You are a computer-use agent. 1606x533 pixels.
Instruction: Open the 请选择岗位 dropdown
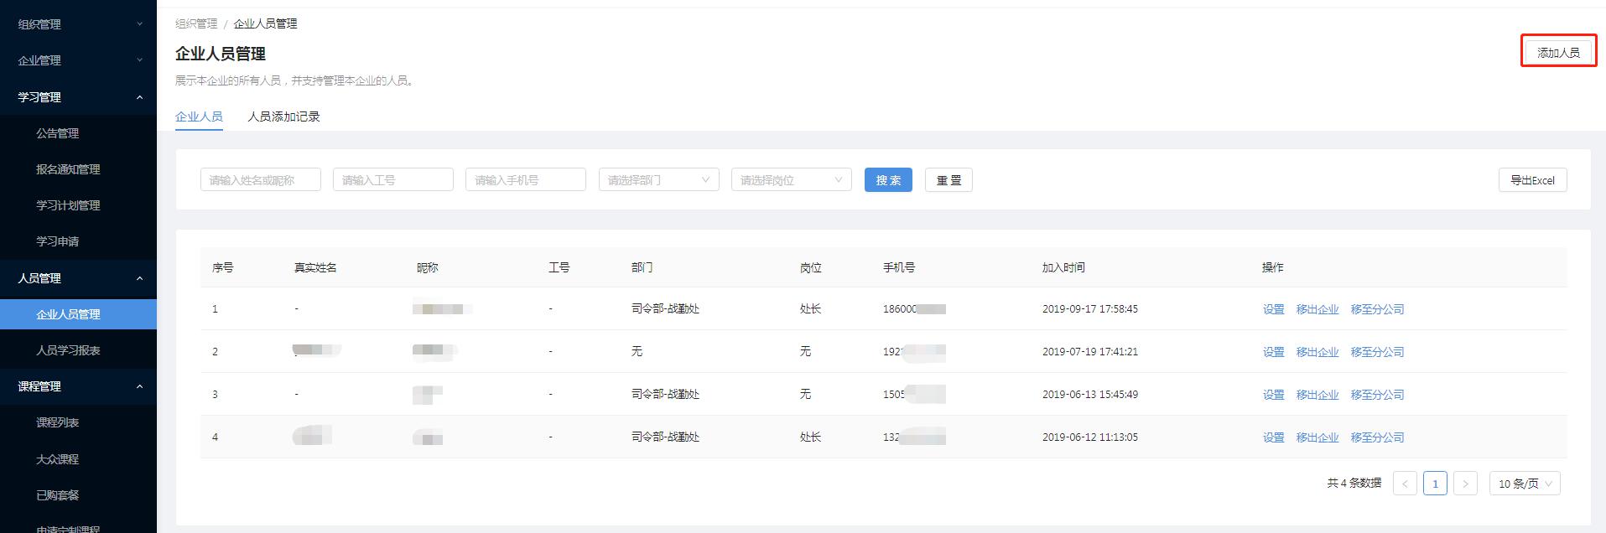pyautogui.click(x=792, y=179)
